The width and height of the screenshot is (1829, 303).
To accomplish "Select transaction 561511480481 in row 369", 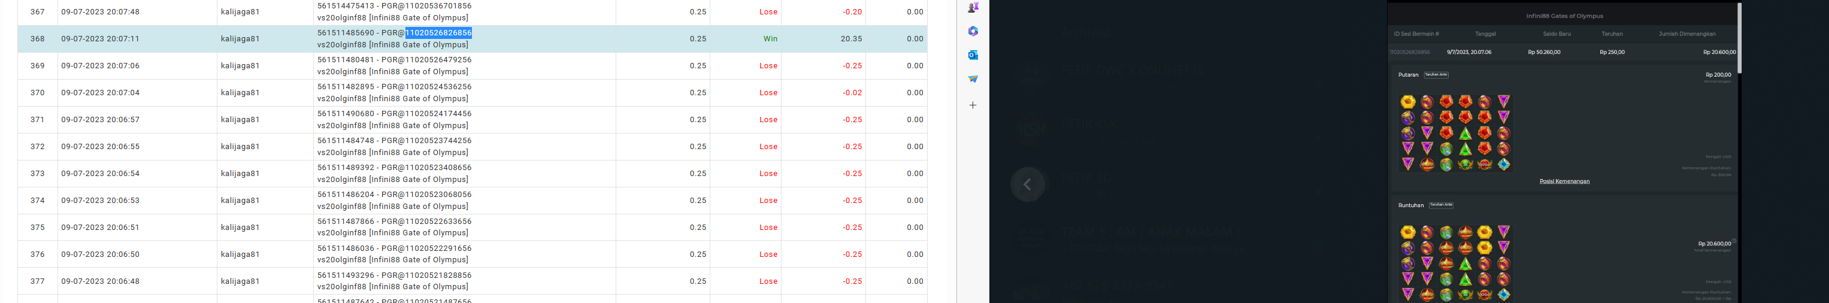I will pos(346,60).
